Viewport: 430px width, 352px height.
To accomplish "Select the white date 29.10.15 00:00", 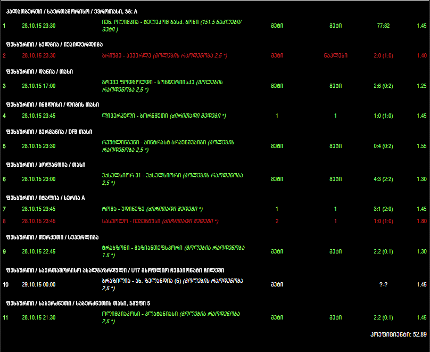I will (x=39, y=284).
